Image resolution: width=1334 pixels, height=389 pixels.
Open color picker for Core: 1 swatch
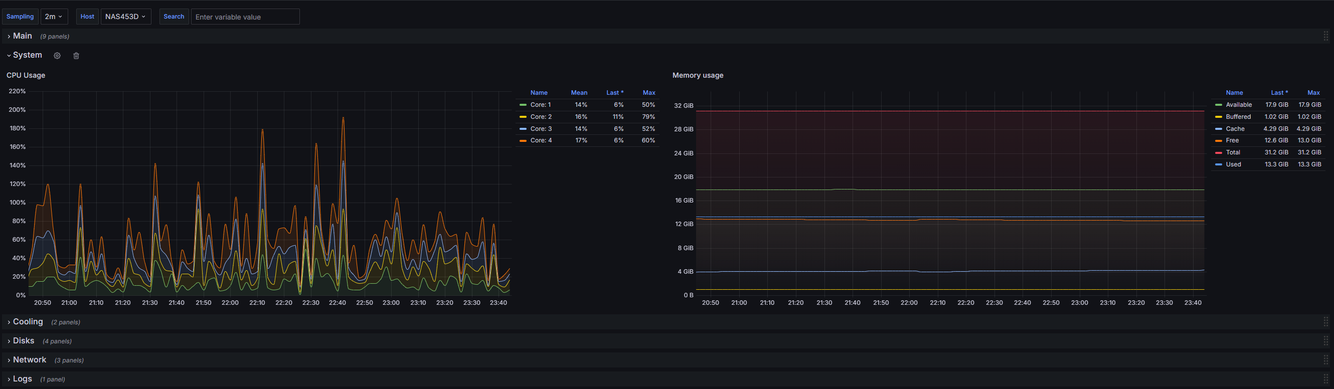[523, 105]
